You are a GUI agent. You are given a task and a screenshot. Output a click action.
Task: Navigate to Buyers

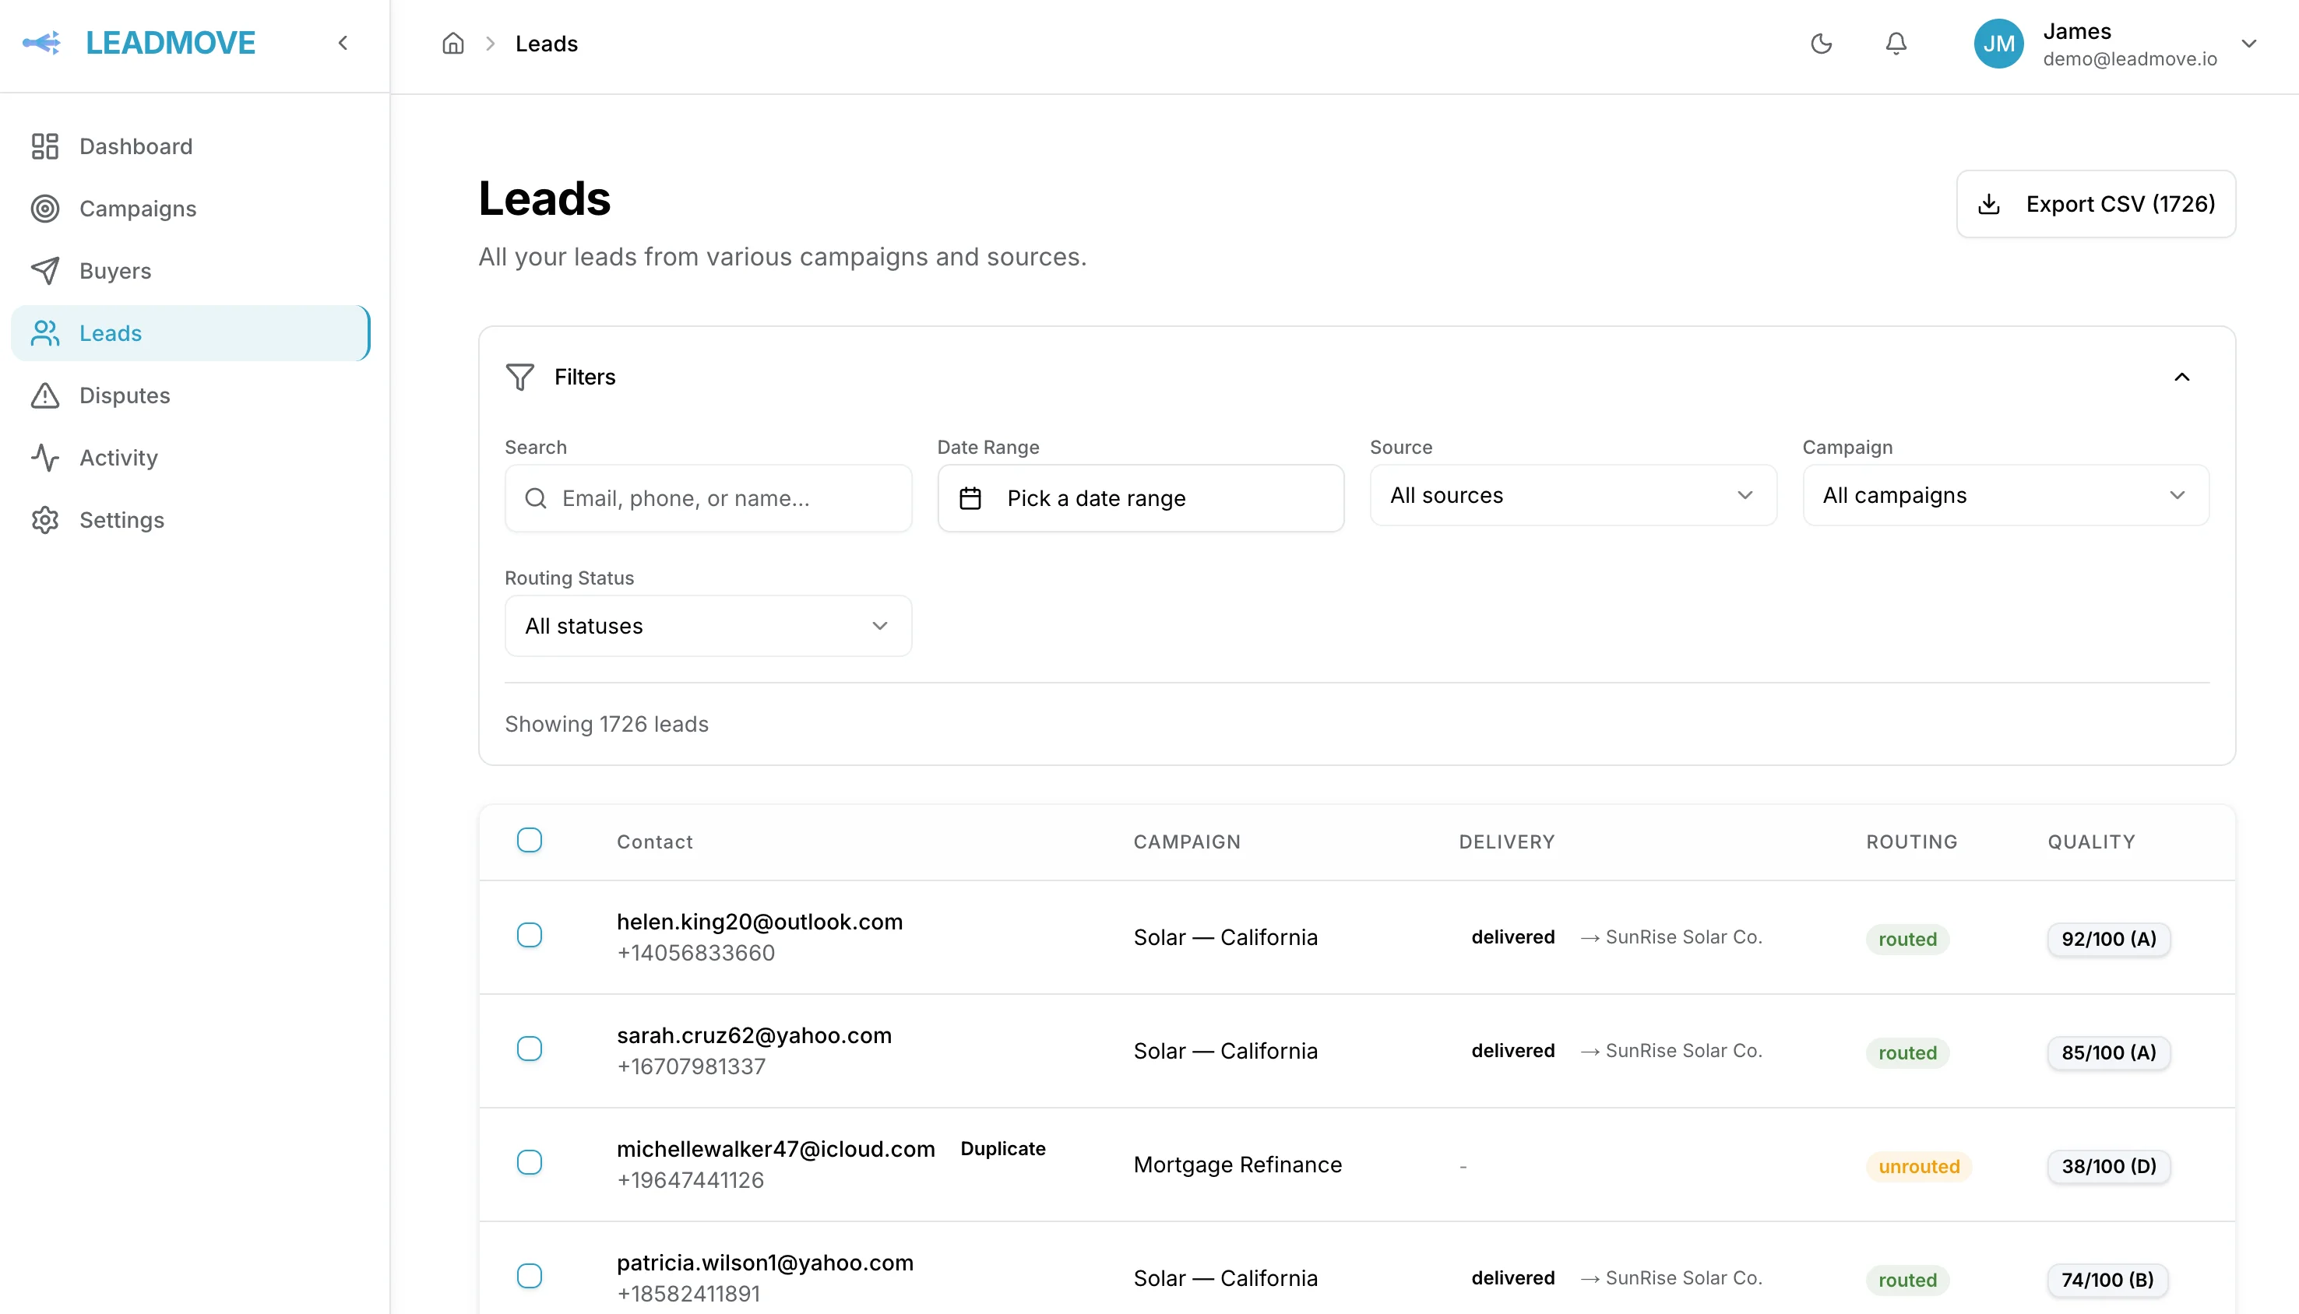[x=191, y=271]
